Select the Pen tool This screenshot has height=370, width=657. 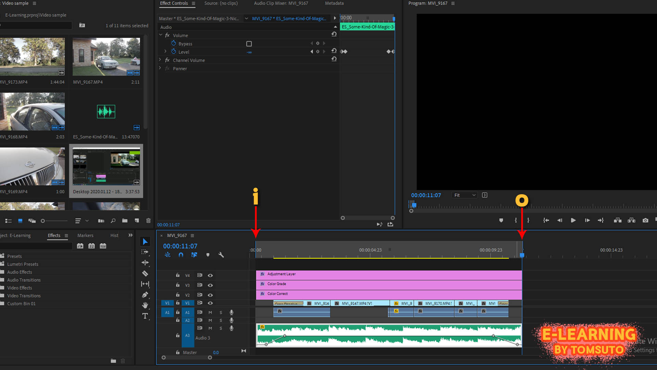[x=145, y=295]
